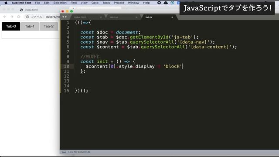Click the next tab arrow in Sublime

point(66,17)
